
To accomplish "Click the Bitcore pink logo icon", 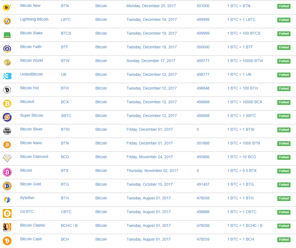I will pyautogui.click(x=7, y=172).
